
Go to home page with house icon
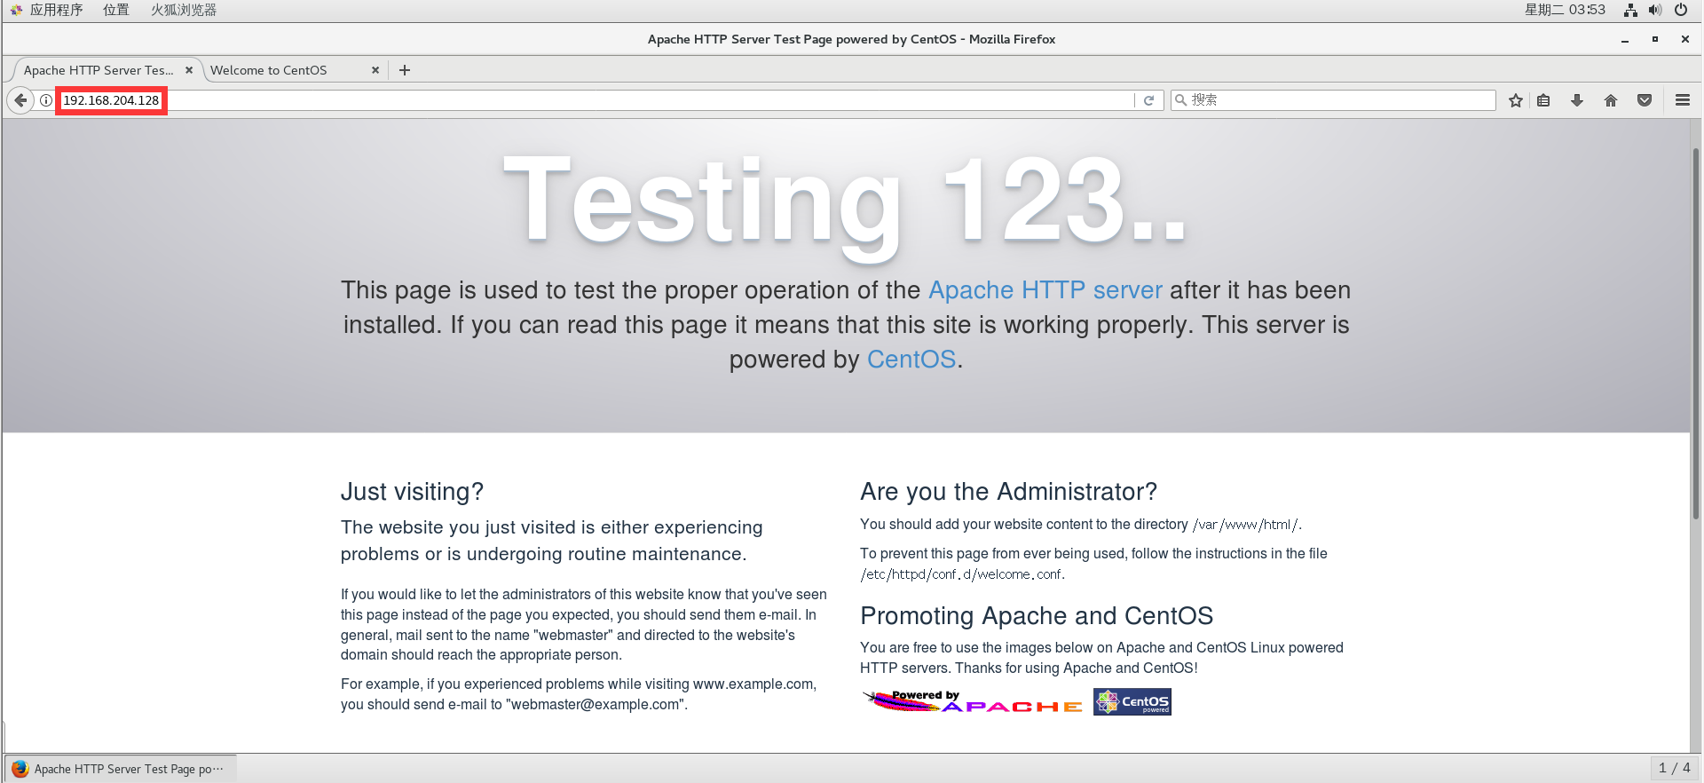tap(1611, 100)
